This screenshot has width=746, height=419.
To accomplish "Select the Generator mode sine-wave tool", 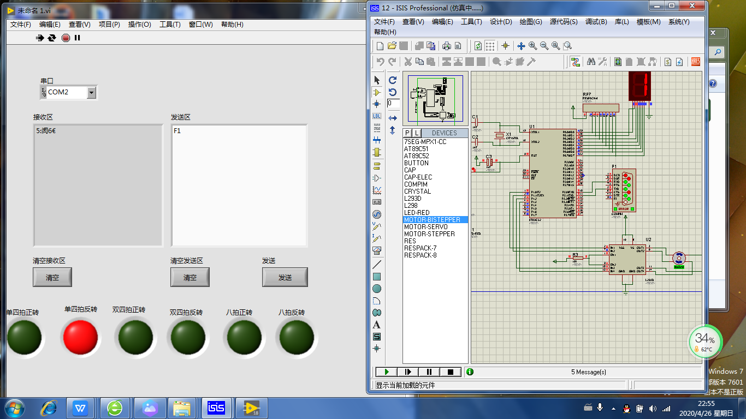I will pos(377,214).
